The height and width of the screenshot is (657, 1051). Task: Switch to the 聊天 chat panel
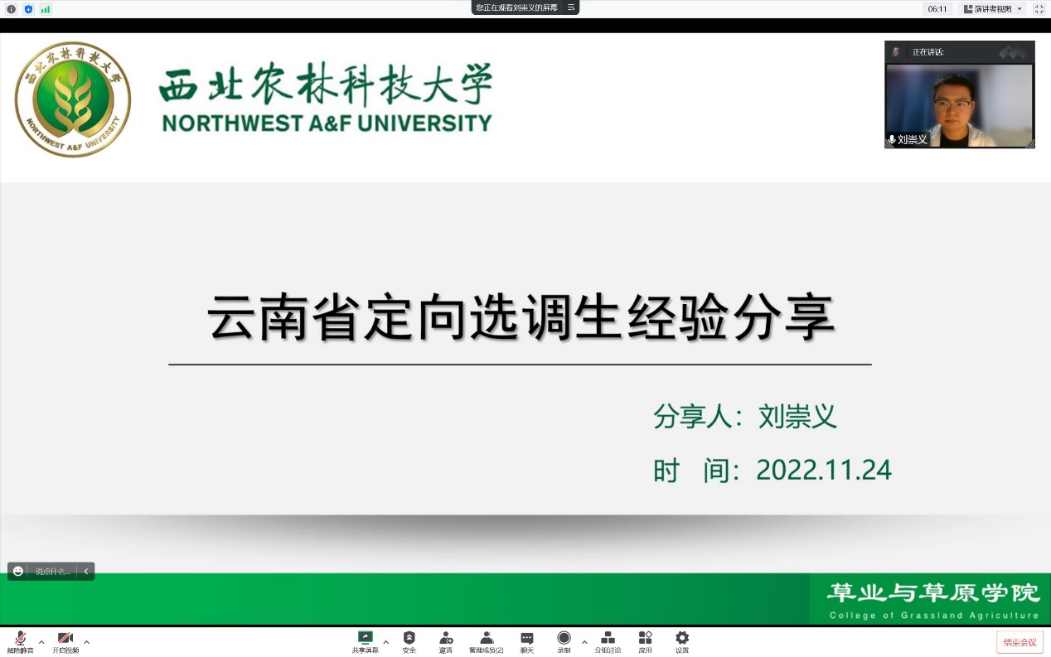pos(525,640)
